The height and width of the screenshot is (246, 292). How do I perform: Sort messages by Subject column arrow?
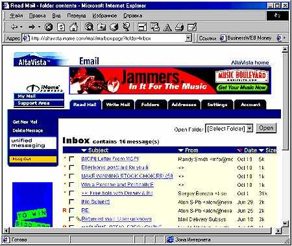pyautogui.click(x=84, y=150)
